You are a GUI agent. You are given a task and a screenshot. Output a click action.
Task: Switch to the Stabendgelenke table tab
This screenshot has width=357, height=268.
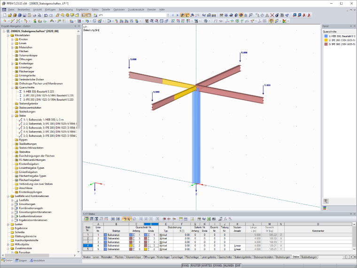point(243,257)
